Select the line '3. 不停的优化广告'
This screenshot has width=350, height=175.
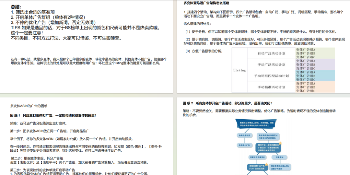point(53,22)
